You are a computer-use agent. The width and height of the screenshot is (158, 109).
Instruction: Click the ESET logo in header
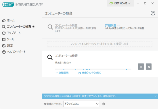(8, 4)
